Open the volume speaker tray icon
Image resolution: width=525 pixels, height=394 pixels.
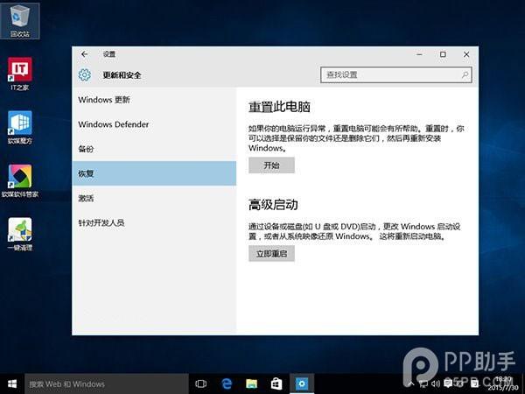click(436, 384)
